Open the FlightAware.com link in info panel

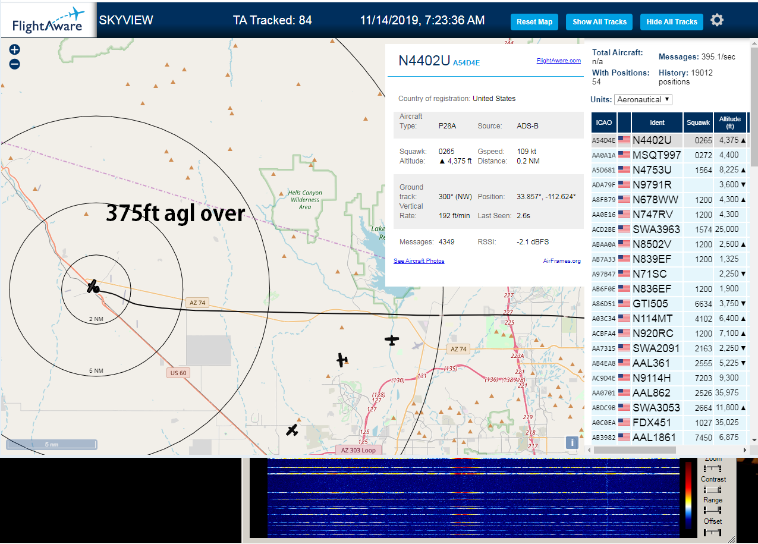pyautogui.click(x=558, y=61)
